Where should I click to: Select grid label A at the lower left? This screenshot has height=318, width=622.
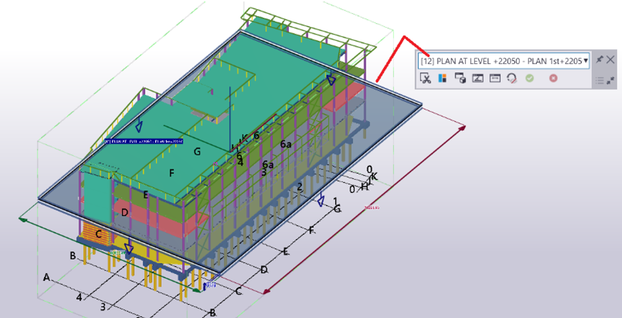(x=47, y=277)
